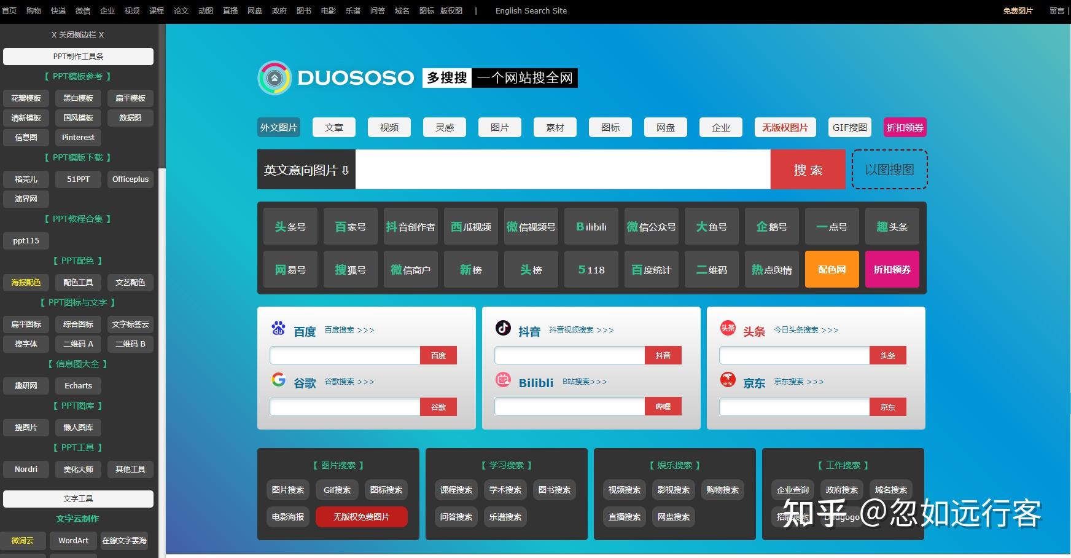Select the 外文图片 tab
Screen dimensions: 1071x558
(x=279, y=127)
